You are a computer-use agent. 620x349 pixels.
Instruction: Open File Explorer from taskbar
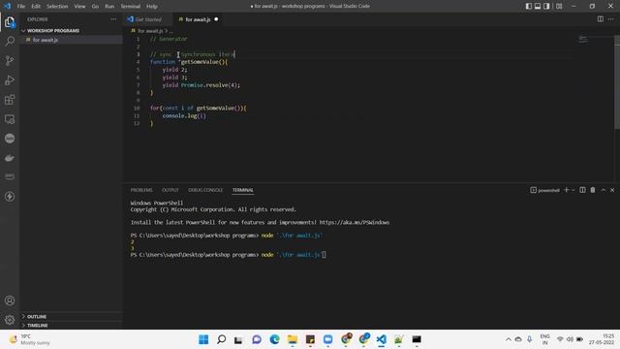(293, 339)
